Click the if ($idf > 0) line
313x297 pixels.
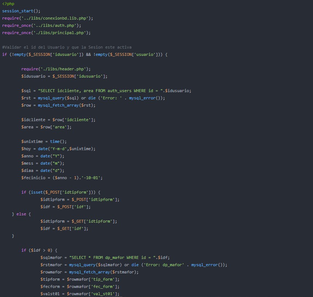tap(39, 250)
